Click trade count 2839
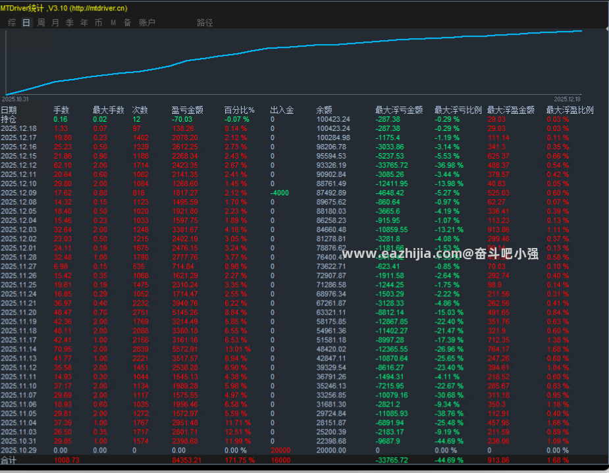Image resolution: width=609 pixels, height=473 pixels. (140, 349)
